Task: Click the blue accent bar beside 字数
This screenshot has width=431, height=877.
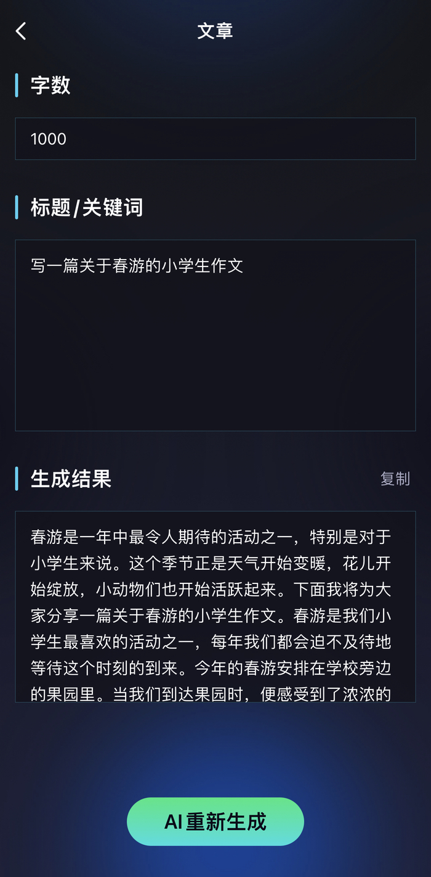Action: pyautogui.click(x=17, y=85)
